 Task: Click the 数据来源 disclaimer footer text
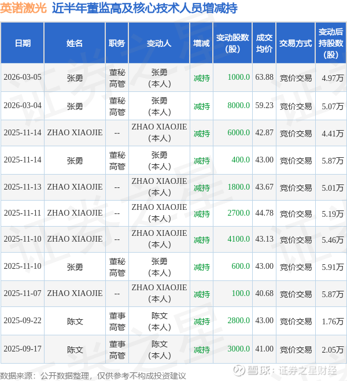[x=93, y=376]
